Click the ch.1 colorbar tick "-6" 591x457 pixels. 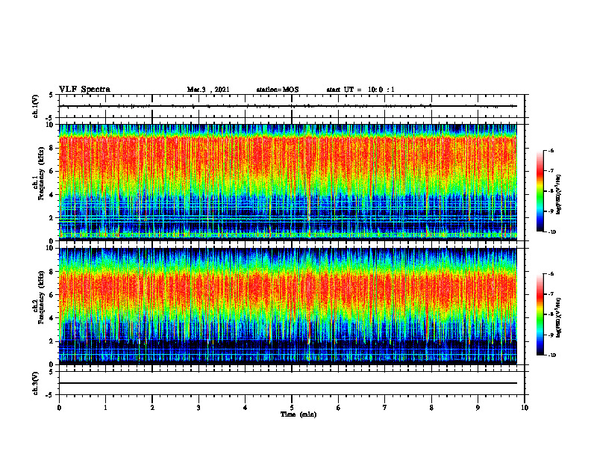[x=551, y=150]
